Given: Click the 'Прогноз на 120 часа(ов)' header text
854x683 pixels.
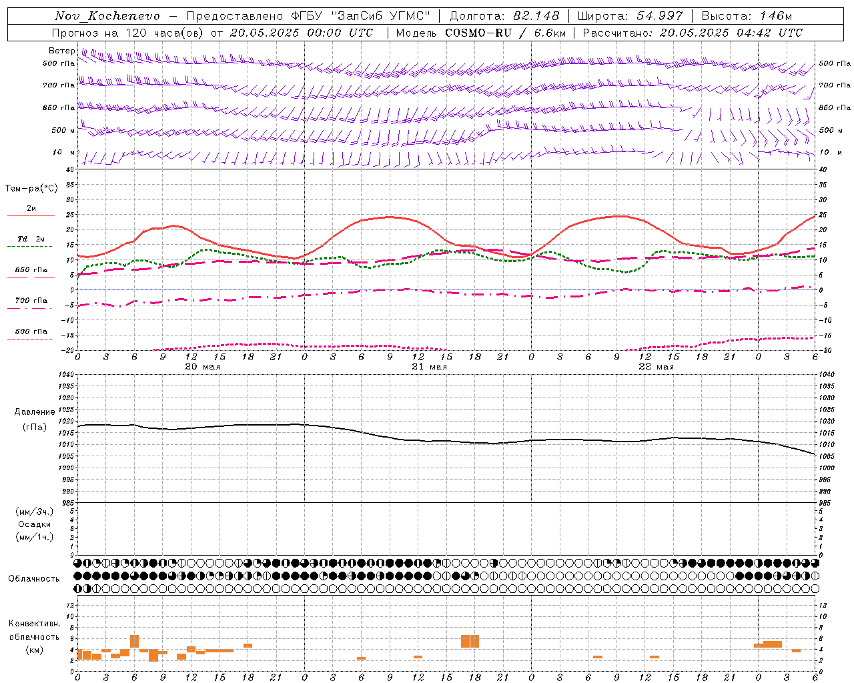Looking at the screenshot, I should click(x=128, y=33).
